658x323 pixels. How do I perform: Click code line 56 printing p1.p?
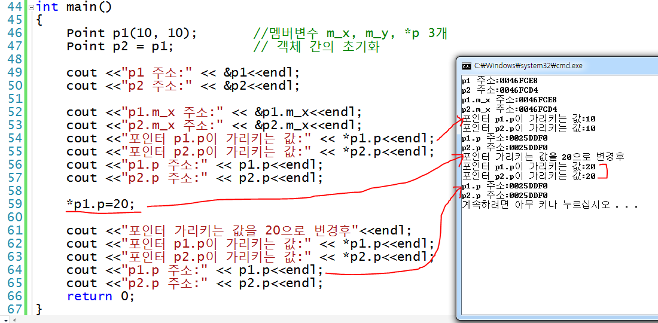click(195, 165)
